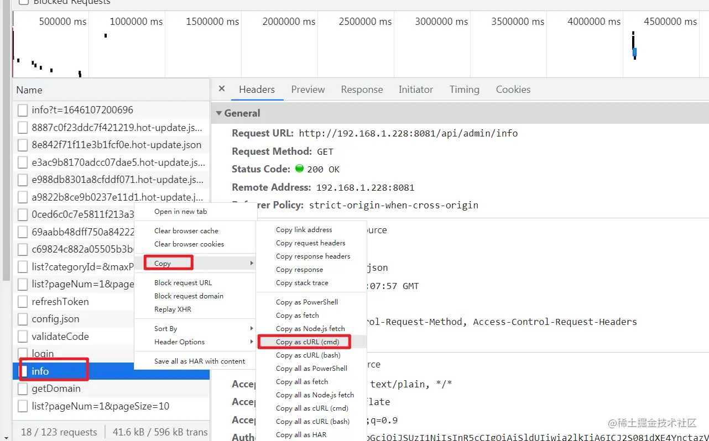The image size is (709, 441).
Task: Open the Response tab
Action: pyautogui.click(x=362, y=90)
